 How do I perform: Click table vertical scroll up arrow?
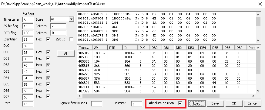click(x=258, y=48)
